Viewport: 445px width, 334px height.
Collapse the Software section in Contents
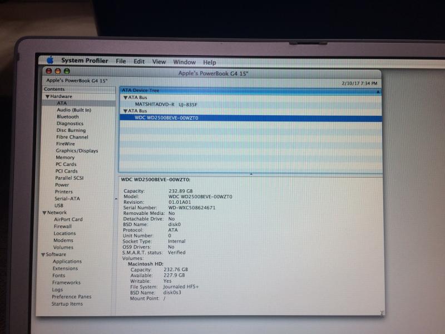coord(43,255)
